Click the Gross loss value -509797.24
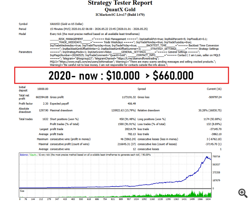Screen dimensions: 252x202 (x=215, y=97)
